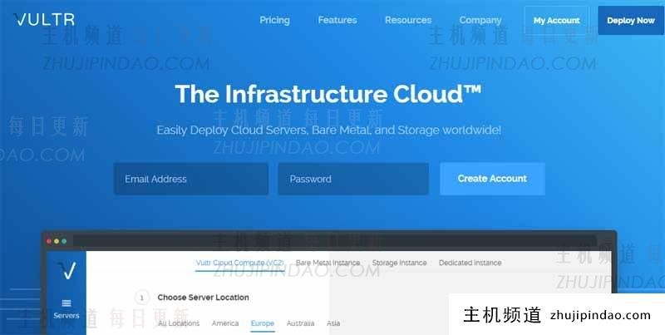This screenshot has width=665, height=335.
Task: Click the yellow window dot in mockup
Action: [57, 241]
